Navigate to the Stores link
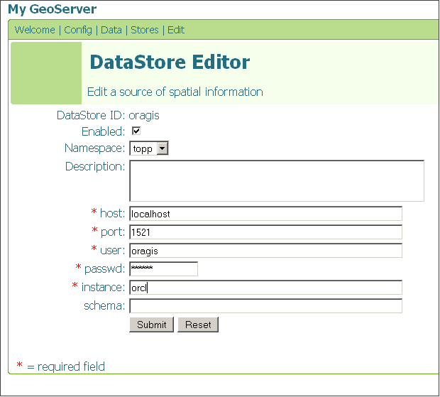This screenshot has width=440, height=397. (x=145, y=30)
